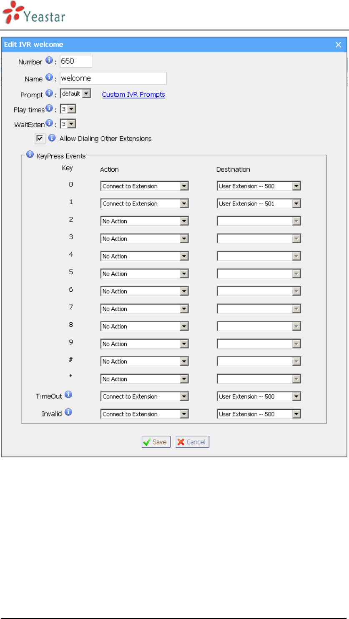
Task: Close the Edit IVR welcome dialog
Action: [339, 45]
